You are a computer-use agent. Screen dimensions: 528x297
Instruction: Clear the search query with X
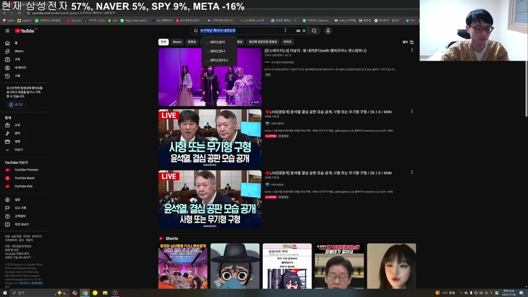pos(304,31)
